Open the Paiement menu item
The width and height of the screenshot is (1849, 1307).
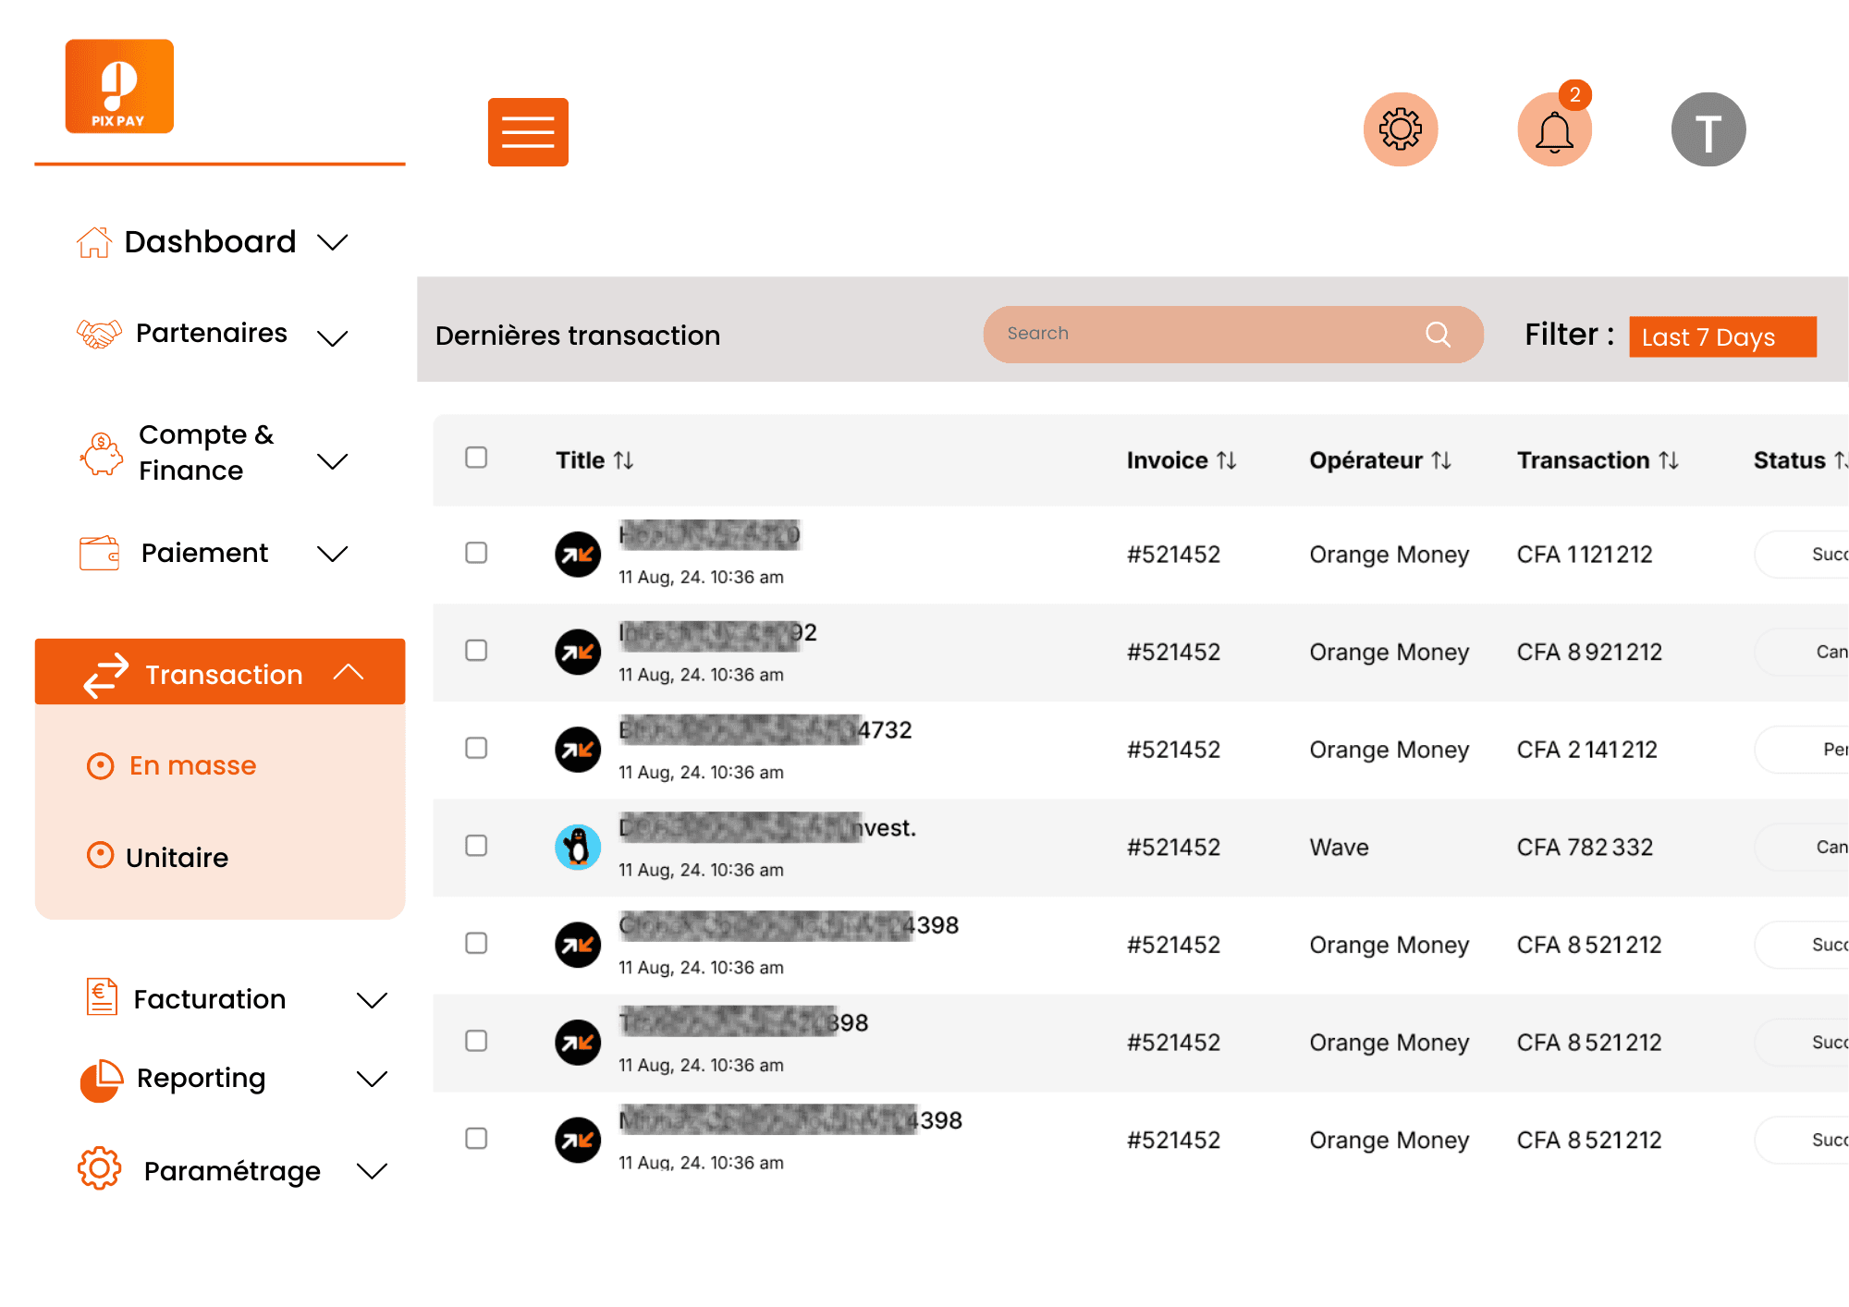[x=205, y=553]
